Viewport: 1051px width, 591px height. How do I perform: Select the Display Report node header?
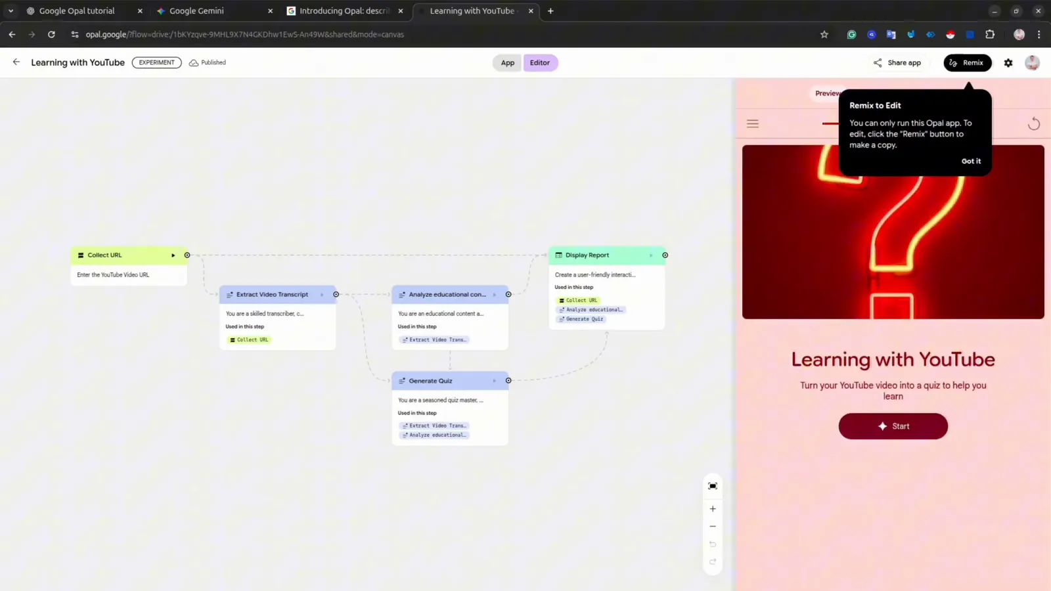tap(607, 255)
